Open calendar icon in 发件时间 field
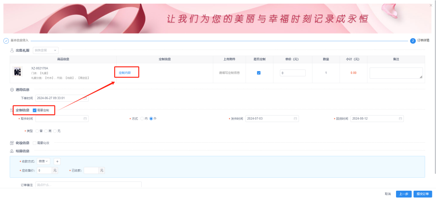The image size is (436, 200). tap(295, 118)
